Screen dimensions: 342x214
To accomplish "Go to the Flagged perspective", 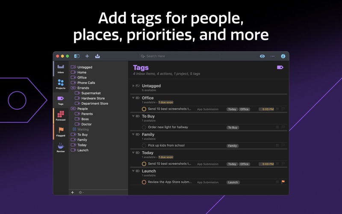I will pyautogui.click(x=61, y=131).
